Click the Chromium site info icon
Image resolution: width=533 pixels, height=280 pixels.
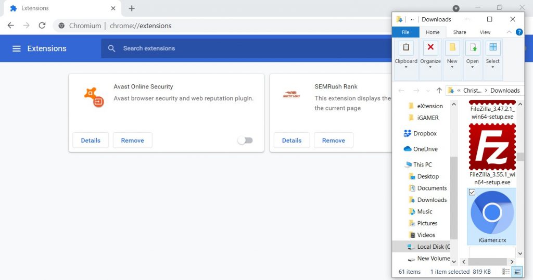[61, 26]
